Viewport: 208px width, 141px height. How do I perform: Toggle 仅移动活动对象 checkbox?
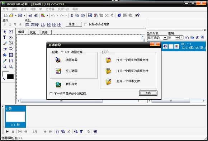click(x=86, y=24)
